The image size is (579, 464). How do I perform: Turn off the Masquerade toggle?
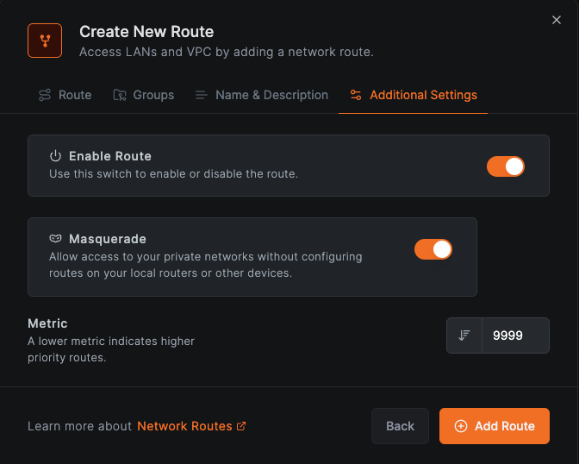click(433, 249)
